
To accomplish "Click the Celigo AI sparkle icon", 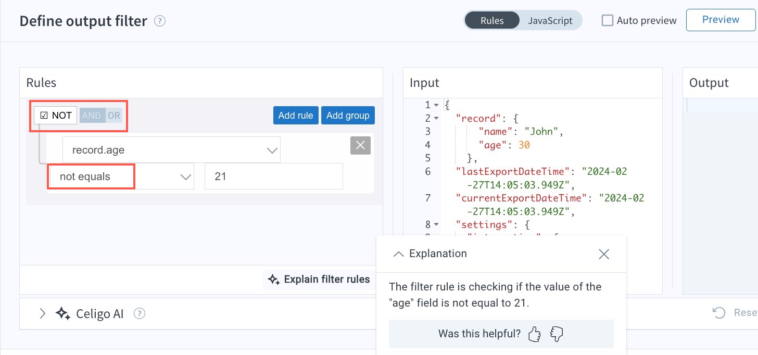I will [x=62, y=313].
